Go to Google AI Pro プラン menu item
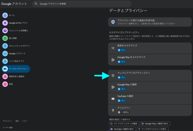 (x=15, y=23)
